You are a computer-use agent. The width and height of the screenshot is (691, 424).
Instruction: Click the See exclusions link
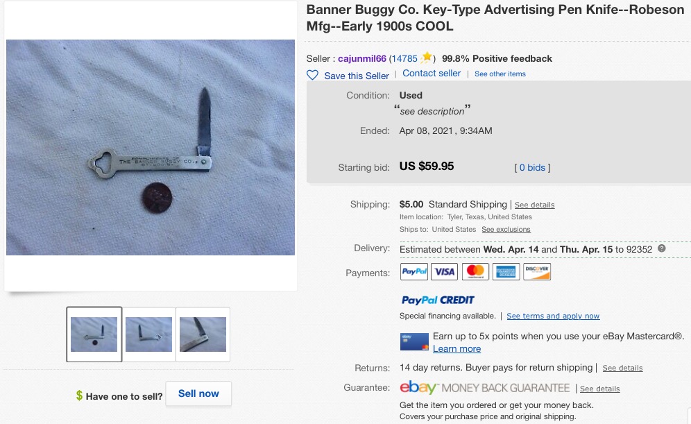[506, 230]
